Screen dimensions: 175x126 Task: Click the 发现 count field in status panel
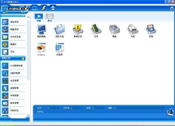(x=99, y=108)
